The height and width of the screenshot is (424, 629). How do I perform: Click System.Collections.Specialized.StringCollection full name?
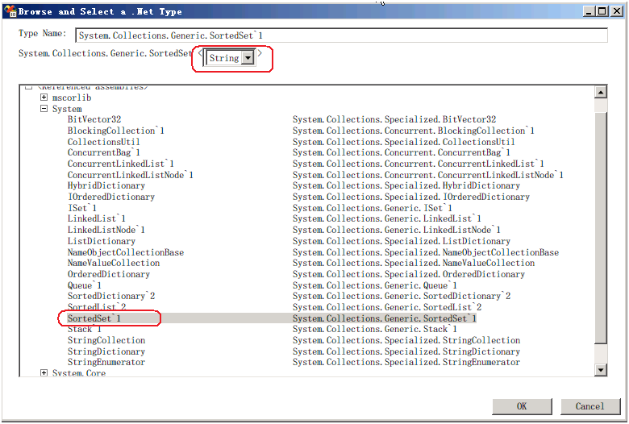click(406, 340)
